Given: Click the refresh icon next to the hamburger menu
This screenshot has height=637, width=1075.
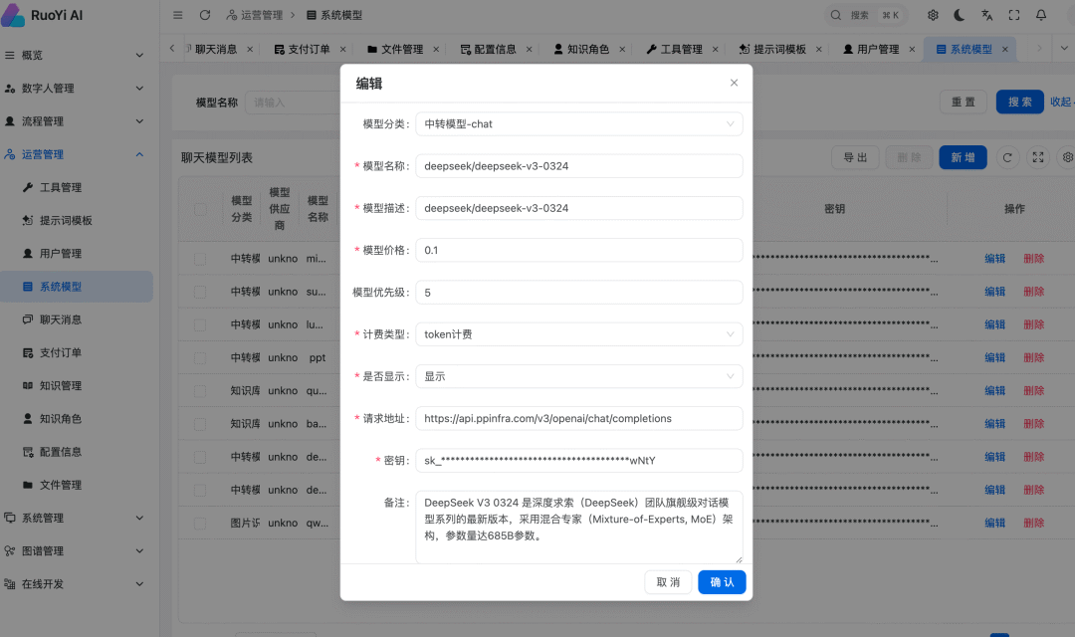Looking at the screenshot, I should (x=205, y=15).
